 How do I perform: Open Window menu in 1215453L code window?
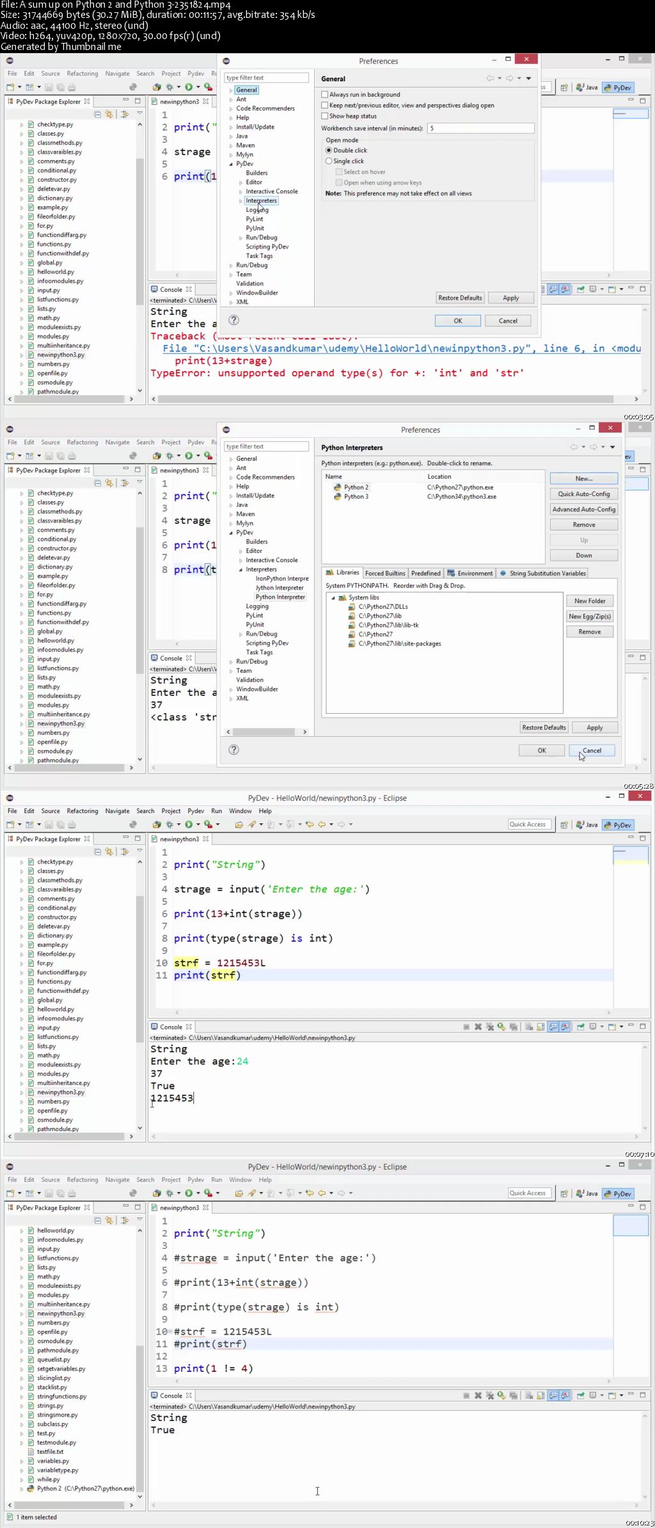[x=241, y=811]
